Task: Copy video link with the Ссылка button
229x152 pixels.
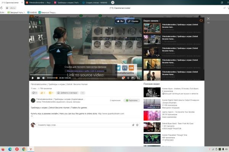Action: point(133,21)
